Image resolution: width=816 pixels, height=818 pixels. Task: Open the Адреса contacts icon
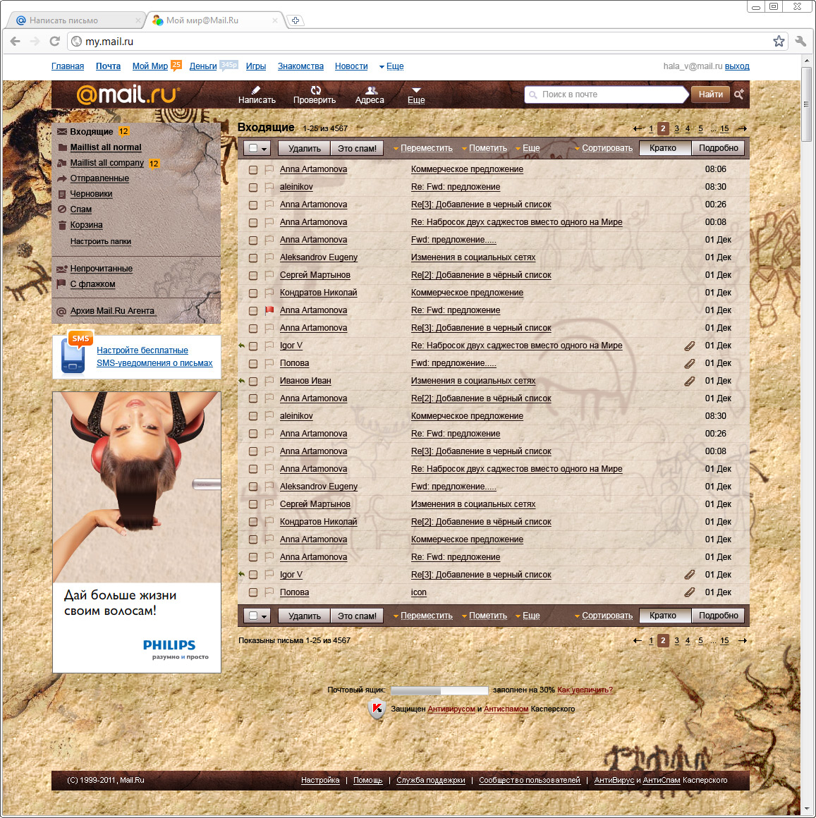pyautogui.click(x=371, y=90)
